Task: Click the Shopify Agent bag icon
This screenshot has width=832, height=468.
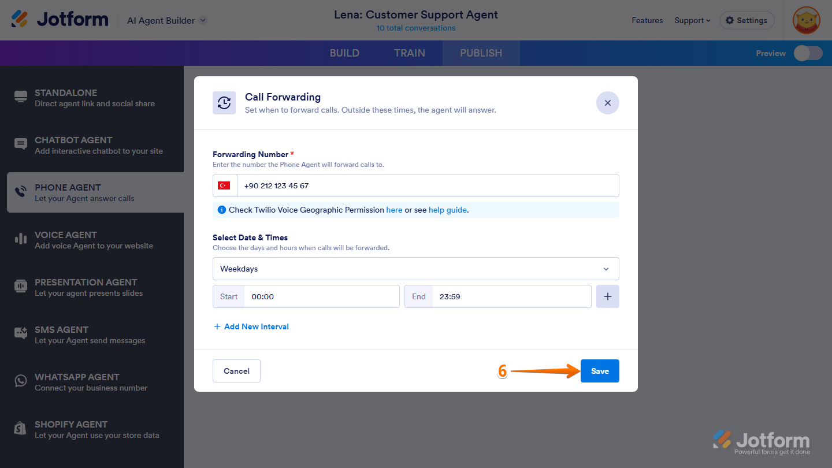Action: pos(21,429)
